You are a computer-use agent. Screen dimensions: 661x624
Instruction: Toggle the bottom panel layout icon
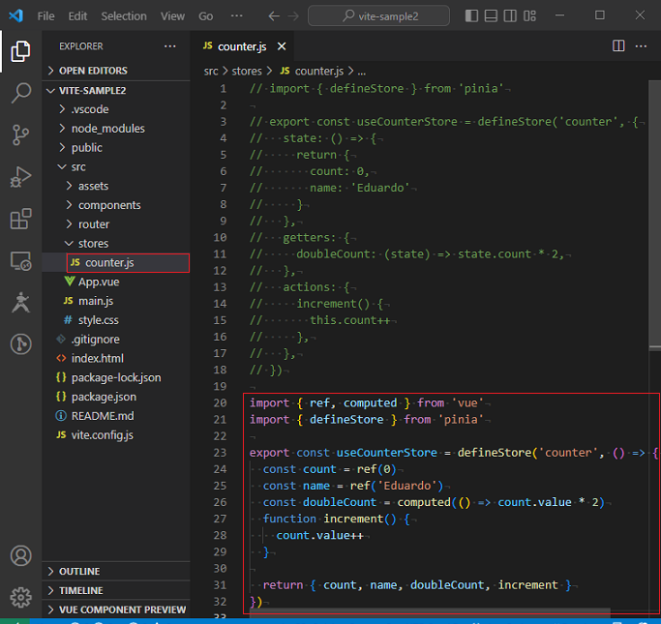[x=491, y=16]
